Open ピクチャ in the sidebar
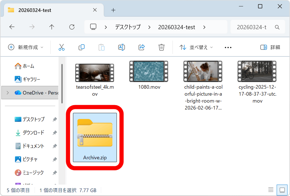The image size is (290, 196). [x=26, y=159]
